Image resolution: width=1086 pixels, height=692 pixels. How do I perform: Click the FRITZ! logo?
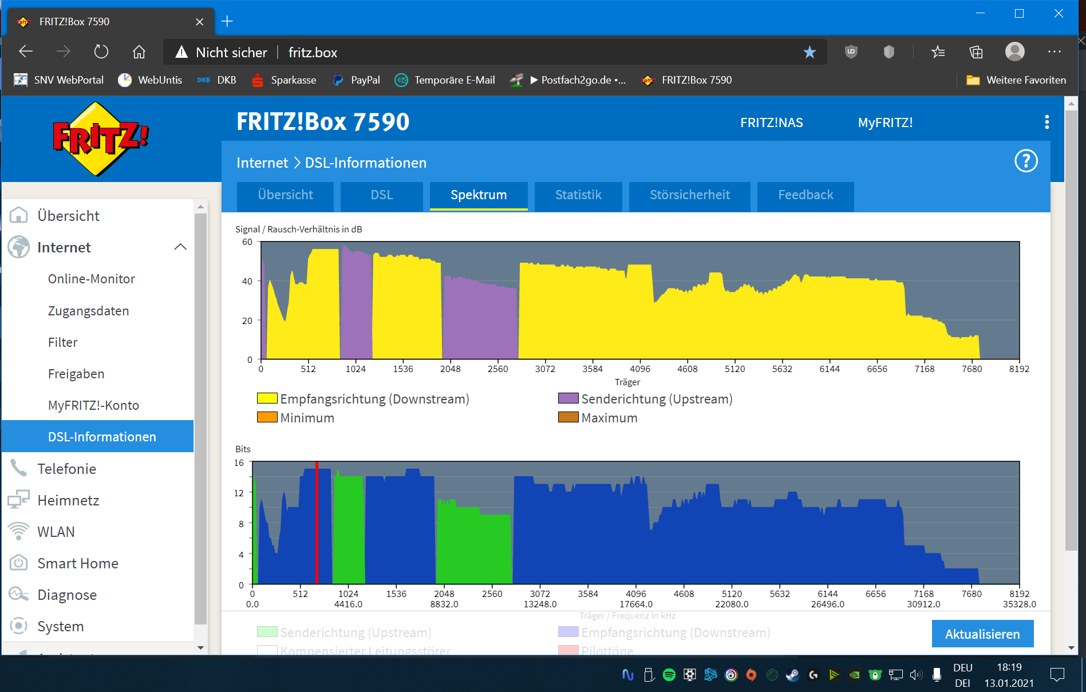[x=100, y=139]
